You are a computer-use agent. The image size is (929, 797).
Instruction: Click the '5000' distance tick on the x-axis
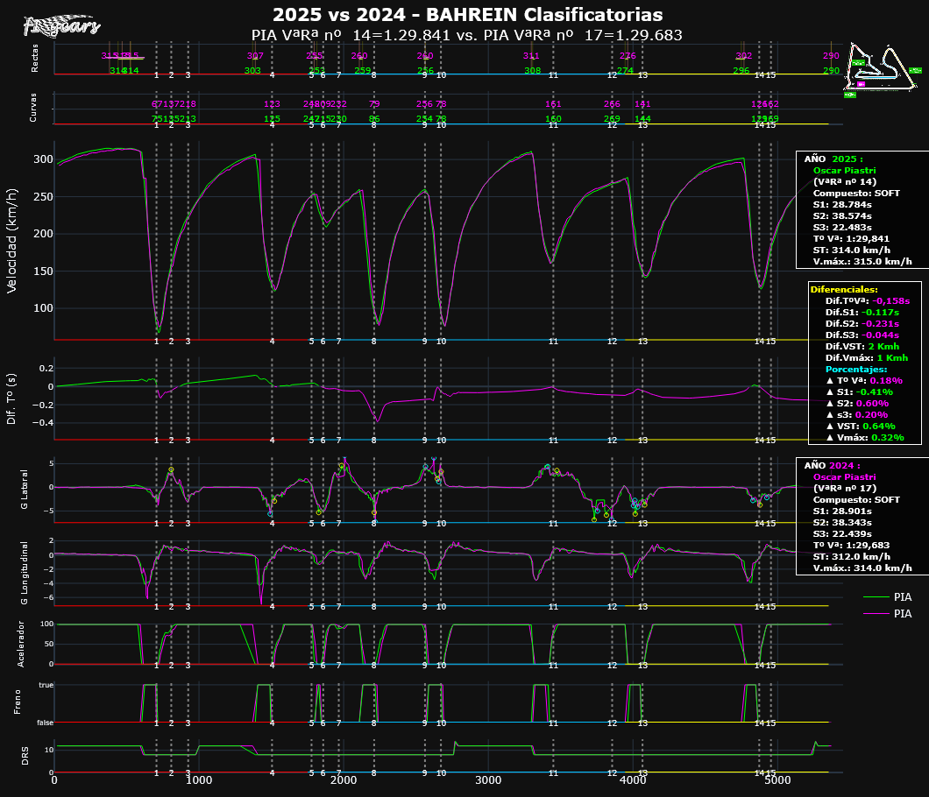coord(777,780)
